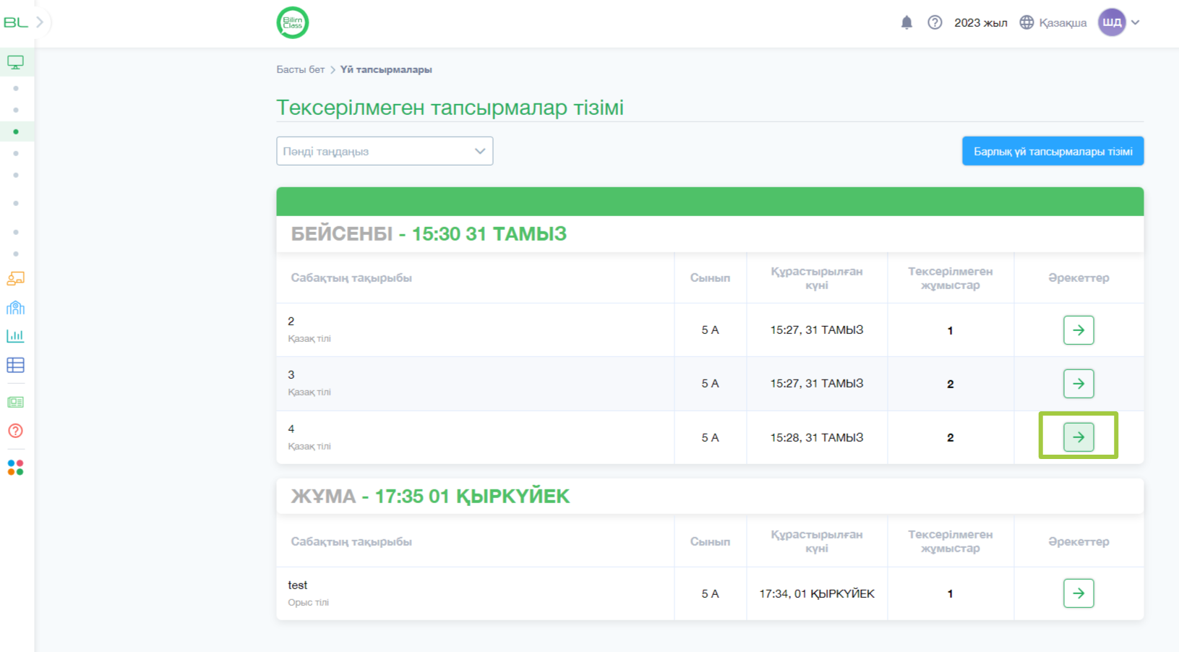Open the bar chart statistics sidebar icon

tap(15, 336)
